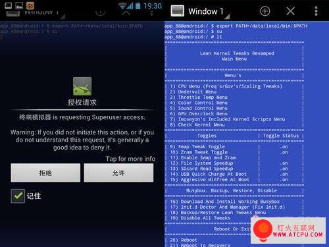Tap '13) SDcard Read Speedup' line

coord(201,169)
